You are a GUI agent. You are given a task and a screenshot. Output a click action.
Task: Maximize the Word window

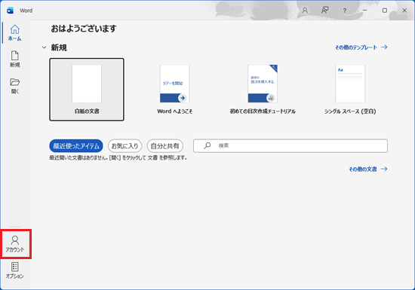tap(385, 11)
